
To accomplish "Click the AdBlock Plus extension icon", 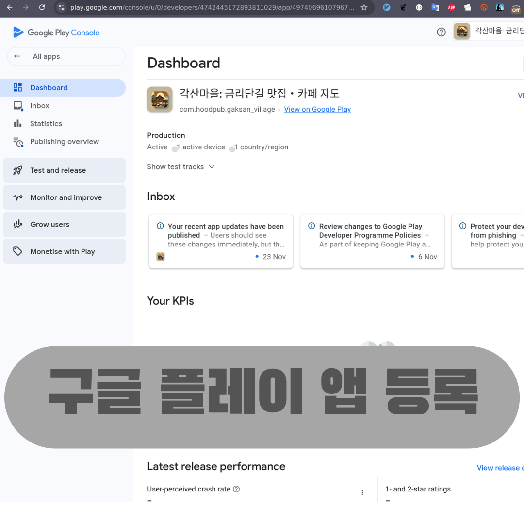I will tap(451, 7).
